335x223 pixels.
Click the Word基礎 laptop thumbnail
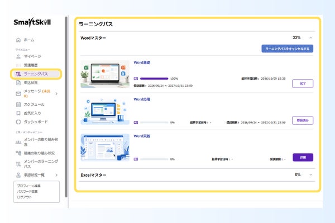point(105,74)
